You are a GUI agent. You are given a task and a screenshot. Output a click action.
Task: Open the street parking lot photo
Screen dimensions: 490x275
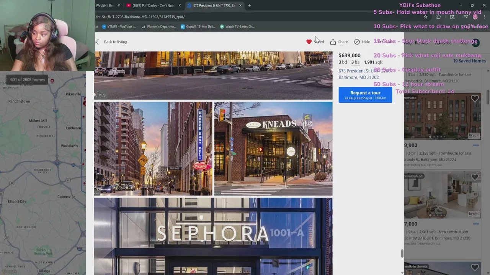(x=213, y=76)
